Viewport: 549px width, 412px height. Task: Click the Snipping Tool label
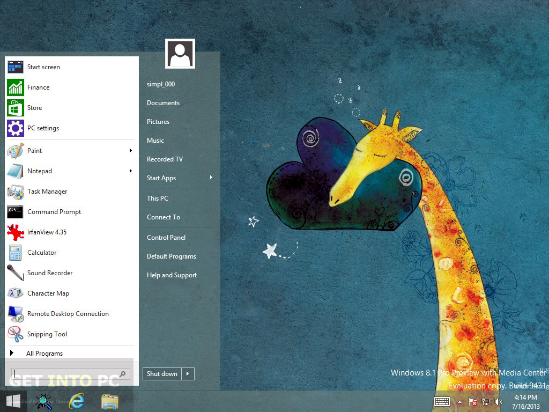click(47, 334)
